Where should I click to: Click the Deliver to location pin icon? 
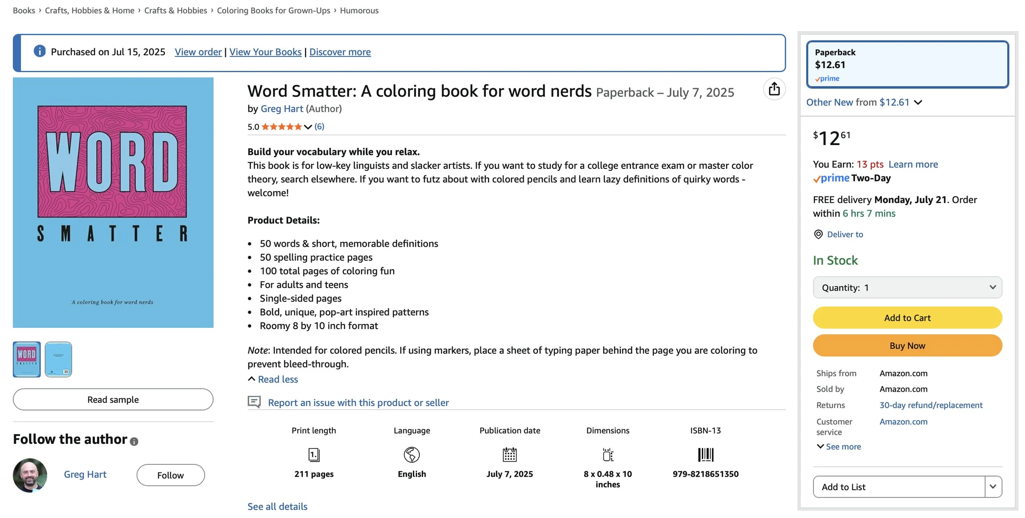pyautogui.click(x=818, y=234)
